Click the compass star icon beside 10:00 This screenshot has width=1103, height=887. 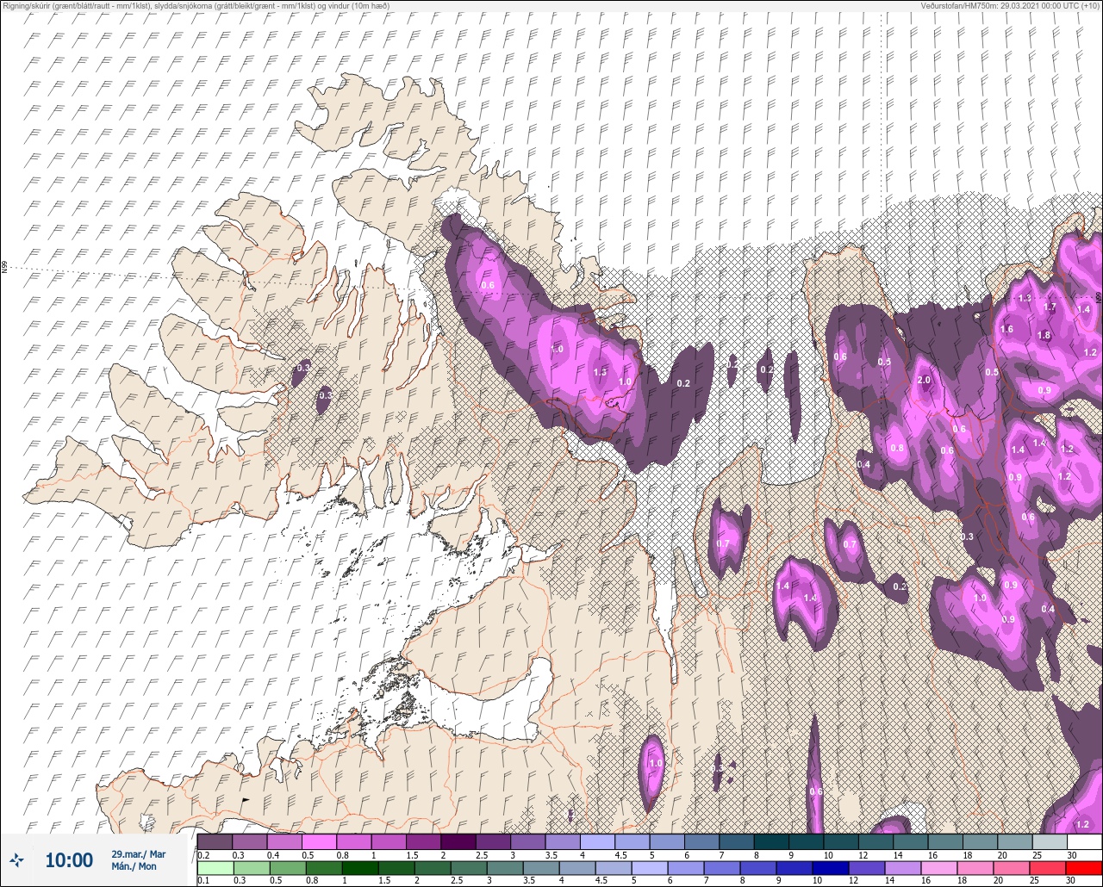(16, 860)
